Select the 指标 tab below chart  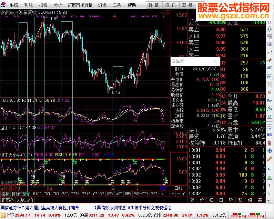pos(5,194)
